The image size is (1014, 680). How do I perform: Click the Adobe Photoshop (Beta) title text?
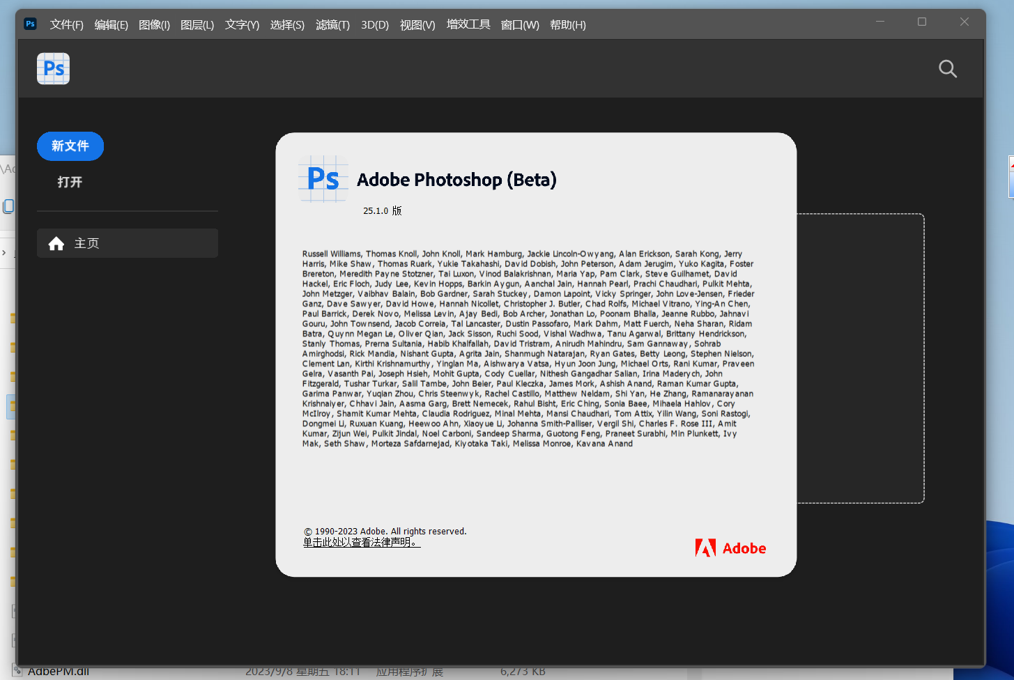[x=456, y=180]
